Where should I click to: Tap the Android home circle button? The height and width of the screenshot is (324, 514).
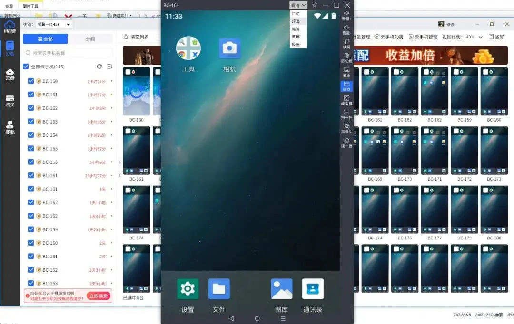point(257,318)
